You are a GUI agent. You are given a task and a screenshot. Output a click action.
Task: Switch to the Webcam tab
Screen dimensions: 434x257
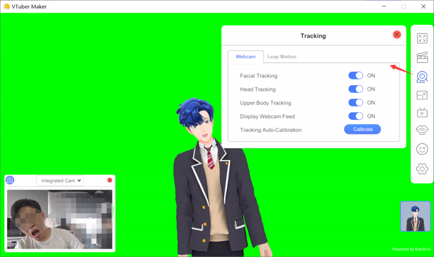[x=245, y=56]
